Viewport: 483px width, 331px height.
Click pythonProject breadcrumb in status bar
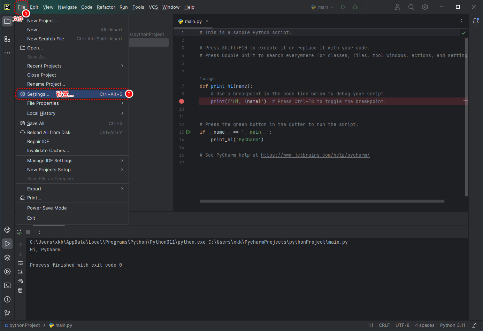pyautogui.click(x=23, y=325)
